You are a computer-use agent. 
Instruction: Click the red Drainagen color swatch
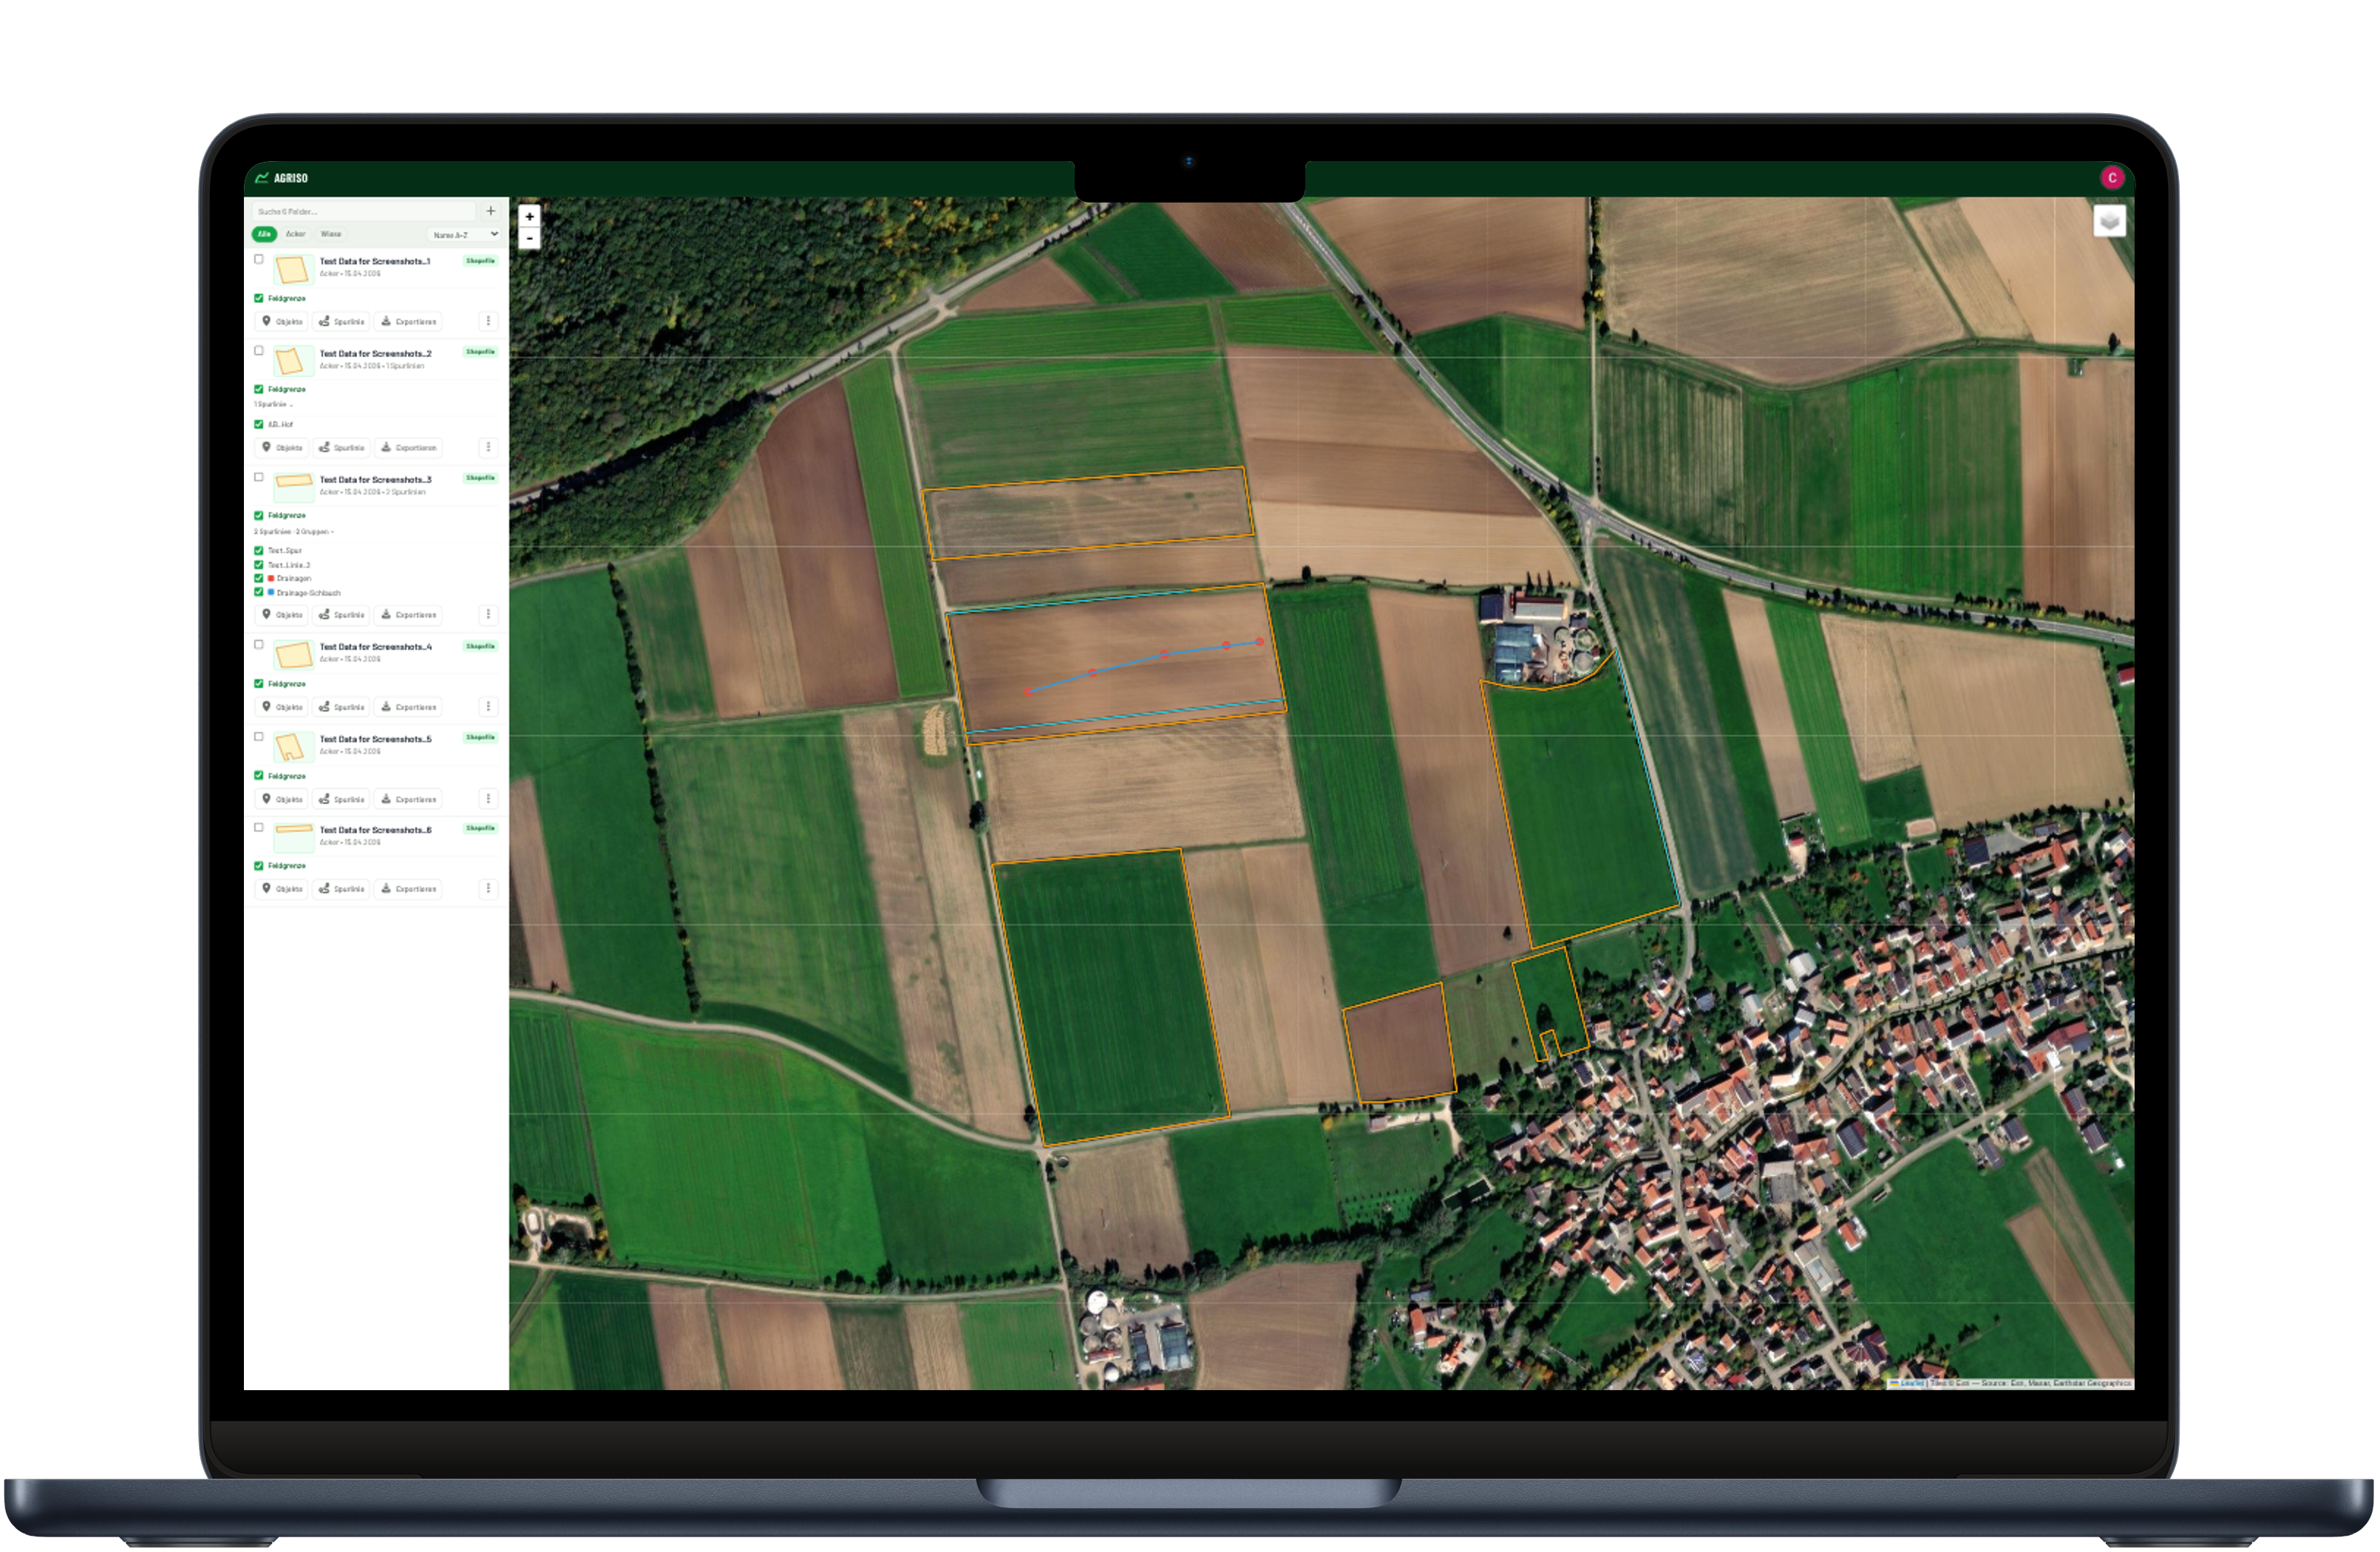tap(271, 578)
